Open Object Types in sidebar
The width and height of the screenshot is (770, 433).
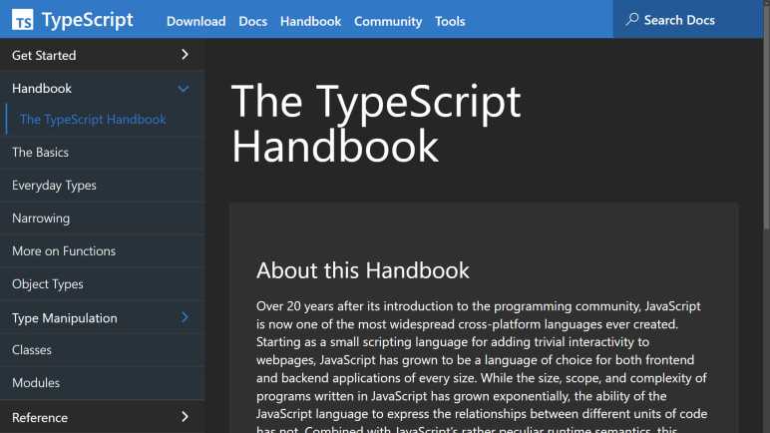pos(48,284)
